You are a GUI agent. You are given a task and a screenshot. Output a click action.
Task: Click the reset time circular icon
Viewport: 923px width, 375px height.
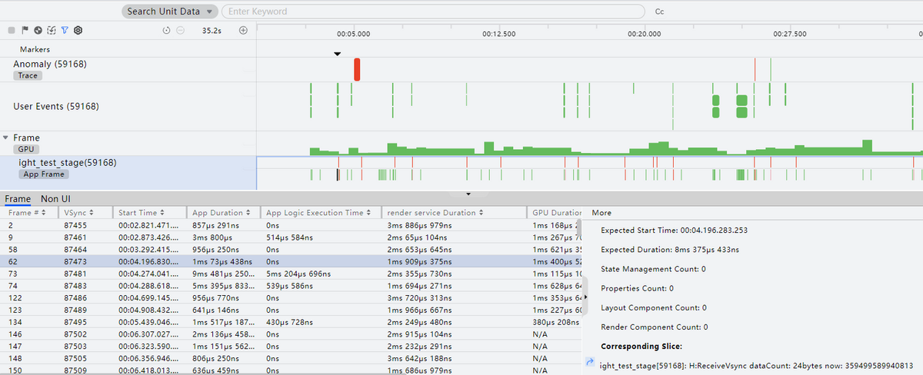tap(167, 31)
